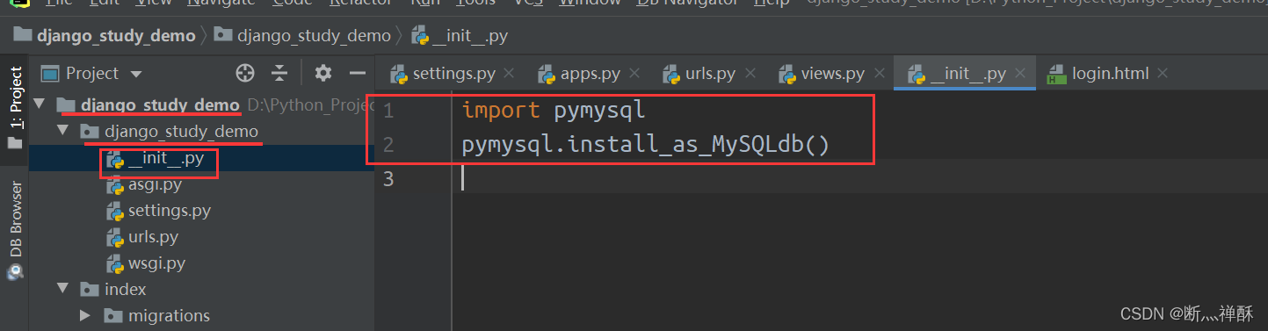Click the locate/scroll-from-source target icon
The height and width of the screenshot is (331, 1268).
[245, 73]
